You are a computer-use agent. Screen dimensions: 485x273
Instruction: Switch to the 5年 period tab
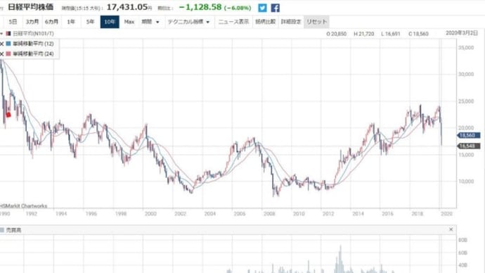[x=90, y=22]
